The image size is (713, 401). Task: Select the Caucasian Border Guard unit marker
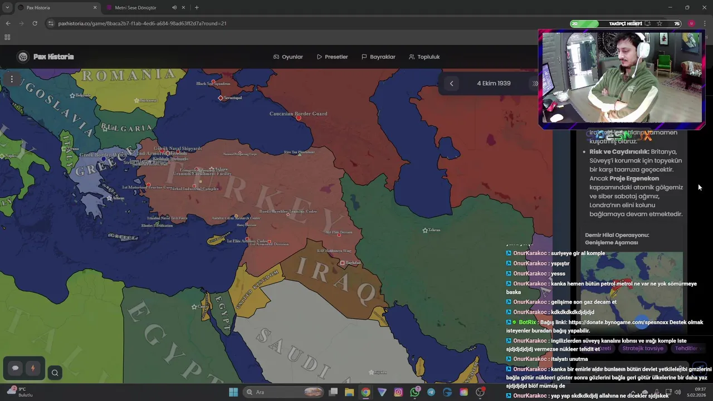pyautogui.click(x=299, y=118)
